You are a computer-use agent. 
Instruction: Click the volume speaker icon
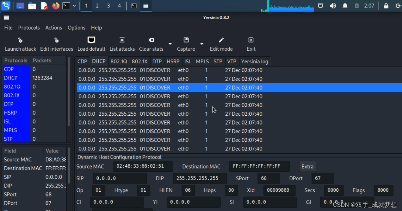pyautogui.click(x=333, y=6)
